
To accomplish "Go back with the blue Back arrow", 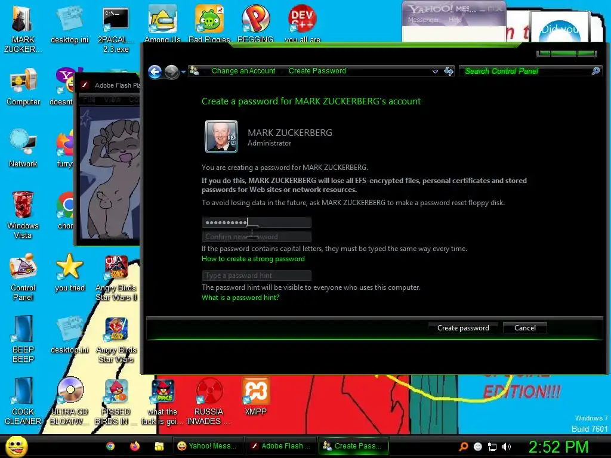I will pyautogui.click(x=155, y=72).
